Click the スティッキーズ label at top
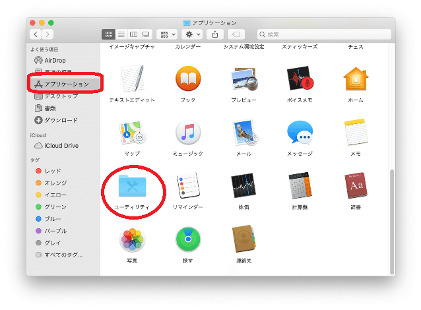421x310 pixels. point(300,47)
